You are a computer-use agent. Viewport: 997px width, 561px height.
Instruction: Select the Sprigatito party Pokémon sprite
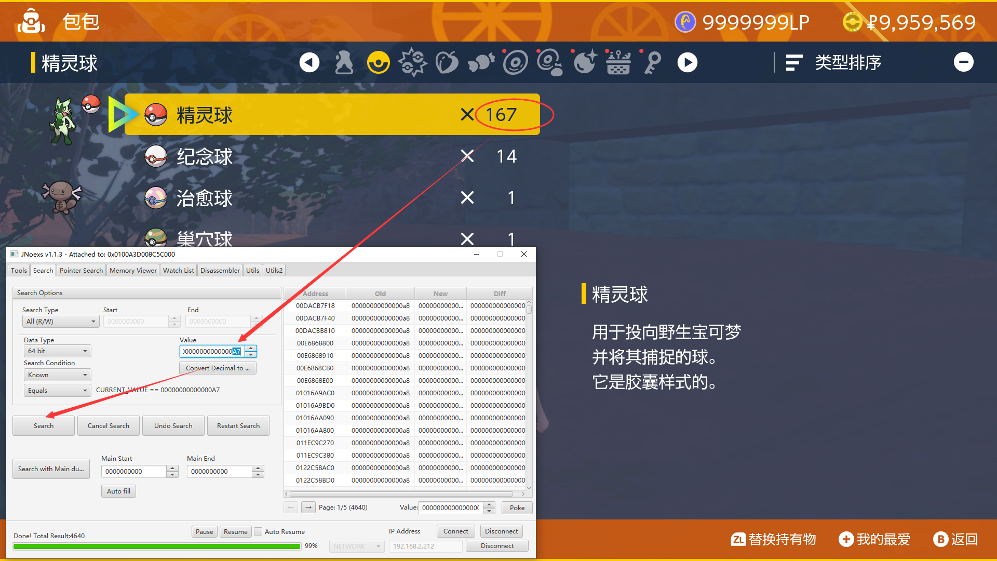pos(63,121)
